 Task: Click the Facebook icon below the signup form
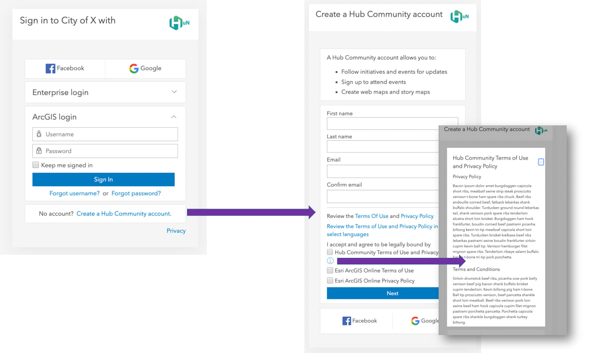coord(346,321)
